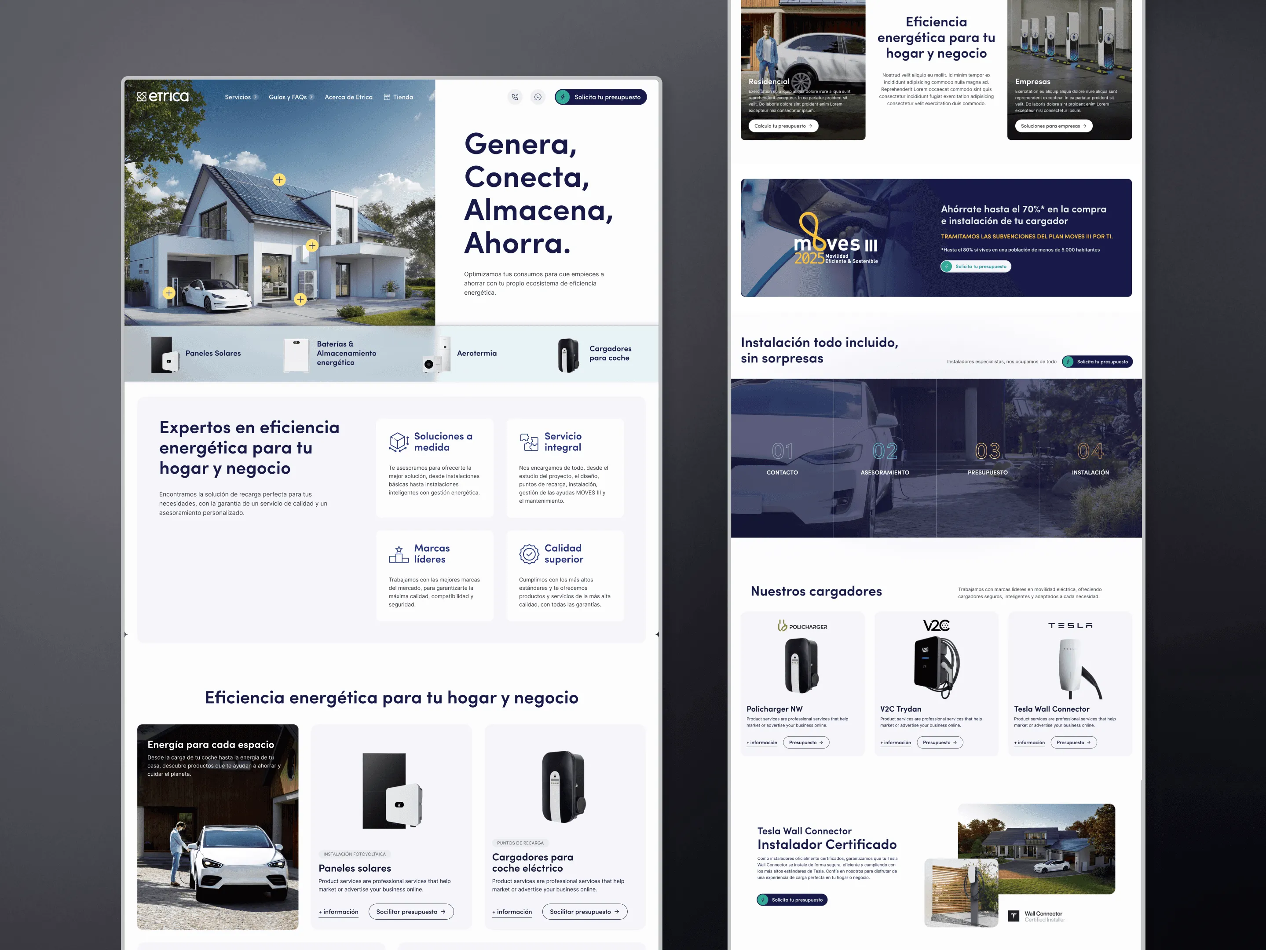Click the Policharger NW charger product image
Image resolution: width=1266 pixels, height=950 pixels.
[x=801, y=666]
